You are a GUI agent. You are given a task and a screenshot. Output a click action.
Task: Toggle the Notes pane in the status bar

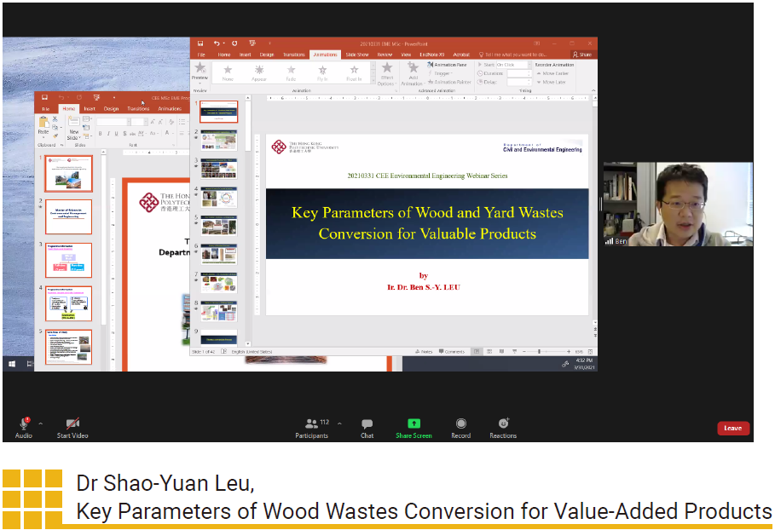click(424, 351)
